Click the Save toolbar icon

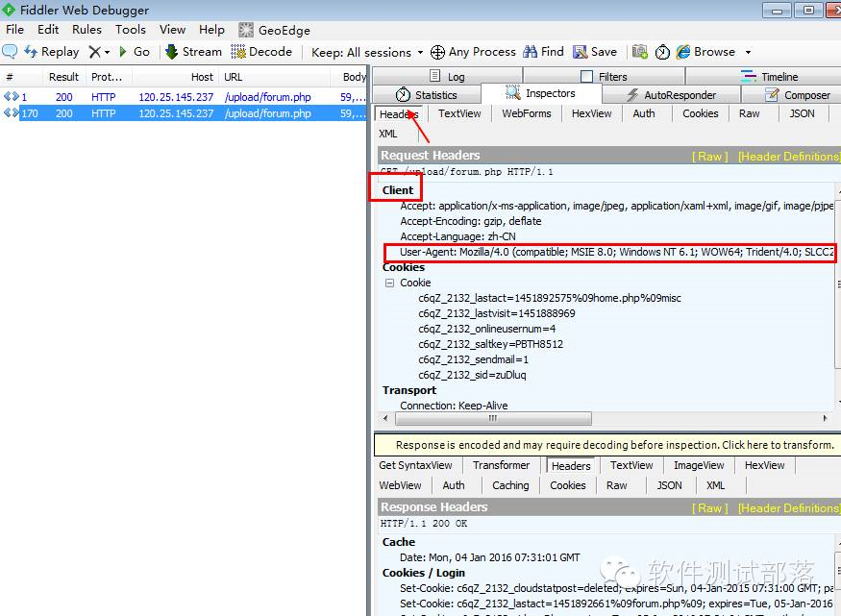pyautogui.click(x=595, y=52)
